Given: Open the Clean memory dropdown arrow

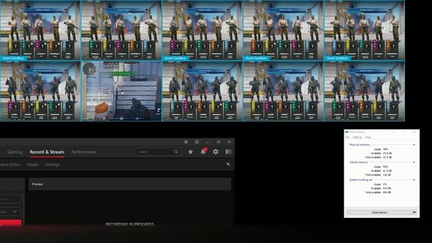Looking at the screenshot, I should click(x=414, y=213).
